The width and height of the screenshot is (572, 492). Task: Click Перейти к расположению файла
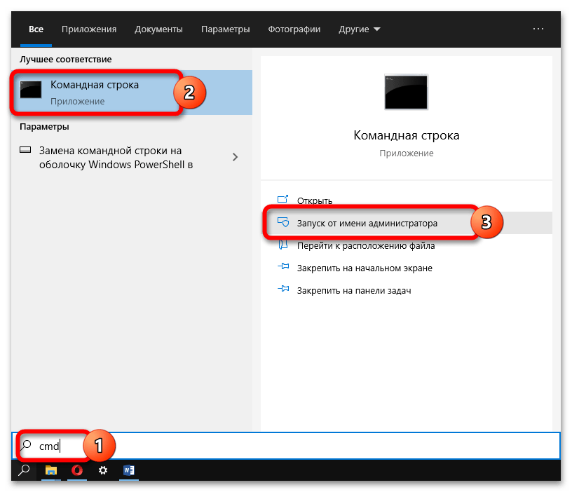click(x=365, y=246)
